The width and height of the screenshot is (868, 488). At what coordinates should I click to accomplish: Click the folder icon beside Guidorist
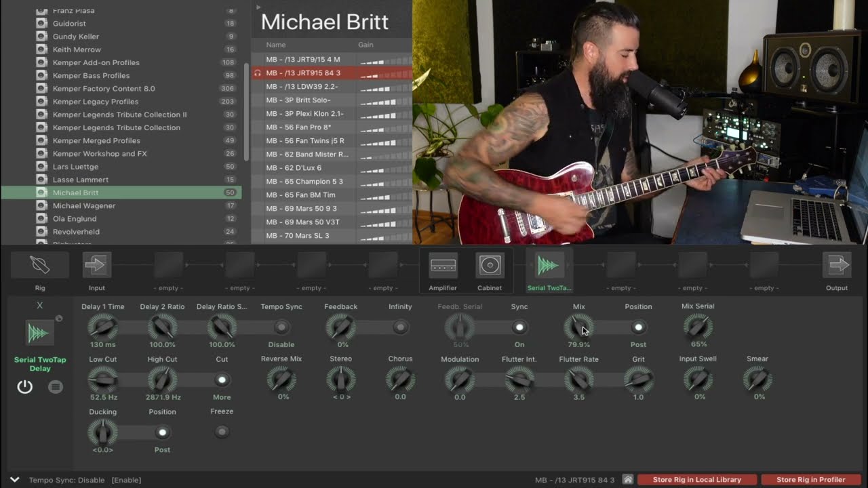41,23
